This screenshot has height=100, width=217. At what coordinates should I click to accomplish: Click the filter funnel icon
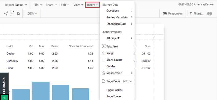(x=191, y=13)
